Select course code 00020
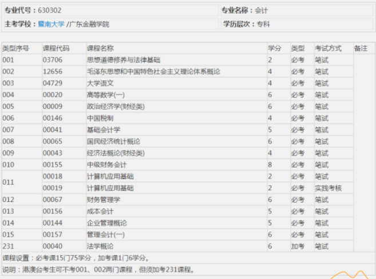Viewport: 376px width, 279px height. 53,95
